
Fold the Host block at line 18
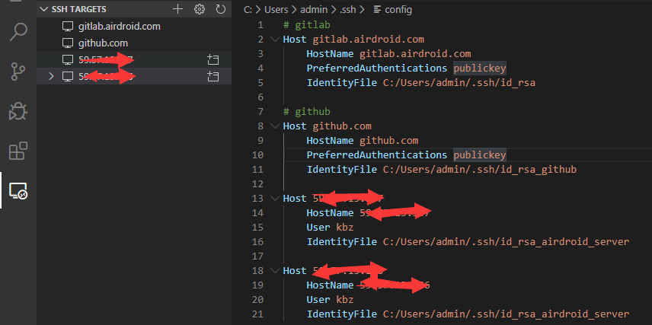coord(274,270)
